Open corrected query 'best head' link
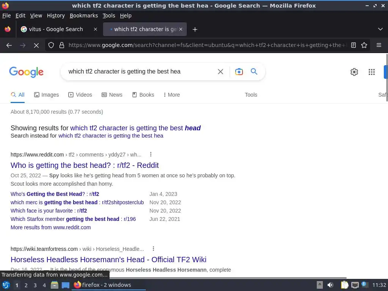 pyautogui.click(x=135, y=128)
